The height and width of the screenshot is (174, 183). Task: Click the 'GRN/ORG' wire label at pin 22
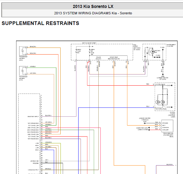[48, 142]
